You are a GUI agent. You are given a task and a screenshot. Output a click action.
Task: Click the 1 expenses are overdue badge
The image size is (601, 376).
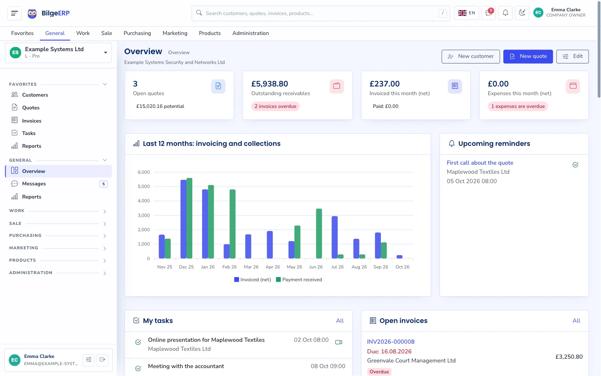pos(518,106)
